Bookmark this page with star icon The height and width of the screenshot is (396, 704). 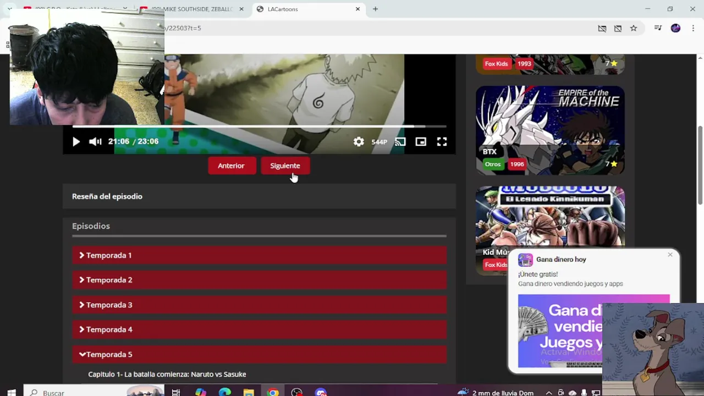634,28
